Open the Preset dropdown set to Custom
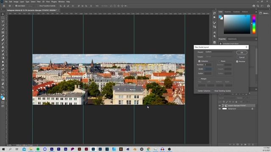The image size is (271, 152). pyautogui.click(x=219, y=52)
